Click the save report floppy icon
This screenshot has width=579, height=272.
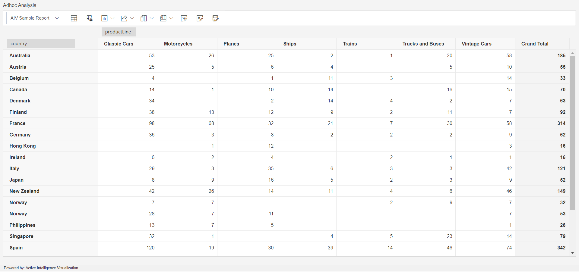[215, 18]
